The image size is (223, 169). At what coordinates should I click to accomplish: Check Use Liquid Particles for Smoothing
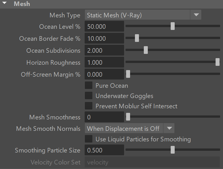(x=89, y=139)
